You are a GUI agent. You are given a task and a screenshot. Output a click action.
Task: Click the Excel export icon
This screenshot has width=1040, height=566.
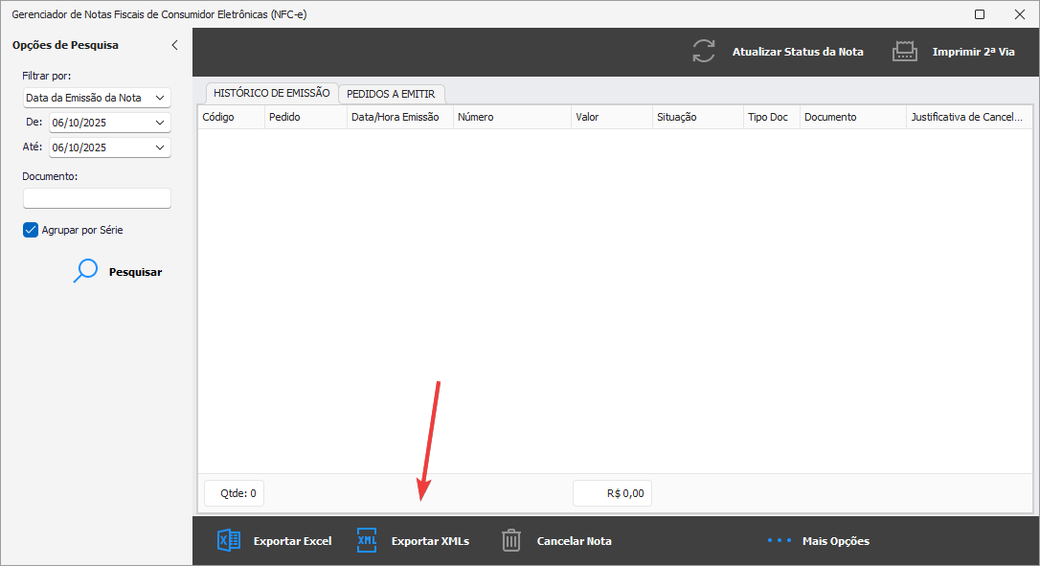229,541
